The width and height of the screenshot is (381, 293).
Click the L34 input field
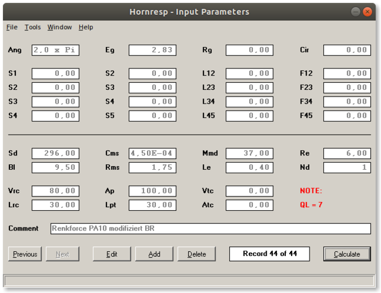249,102
